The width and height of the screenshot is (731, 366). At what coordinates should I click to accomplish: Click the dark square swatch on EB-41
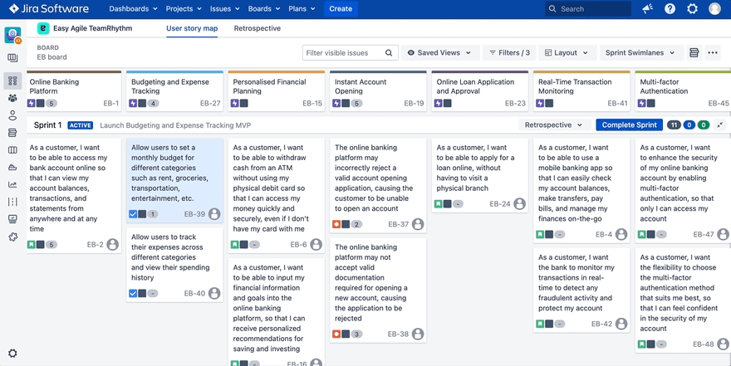[x=549, y=104]
